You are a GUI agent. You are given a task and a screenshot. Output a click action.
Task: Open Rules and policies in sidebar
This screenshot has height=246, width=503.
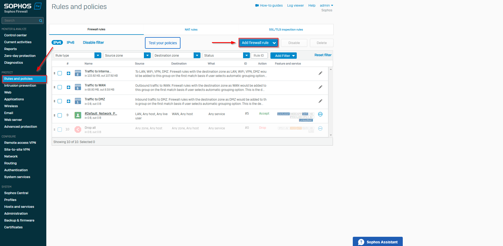24,79
